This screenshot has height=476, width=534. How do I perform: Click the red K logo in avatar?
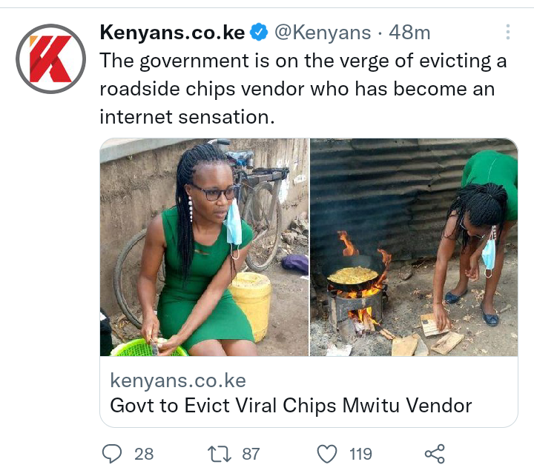(x=50, y=58)
